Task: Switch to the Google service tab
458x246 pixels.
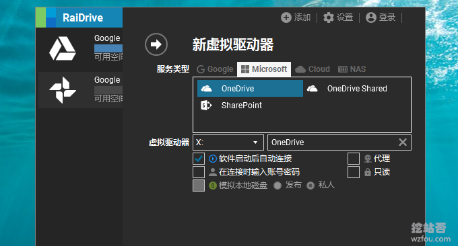Action: [215, 69]
